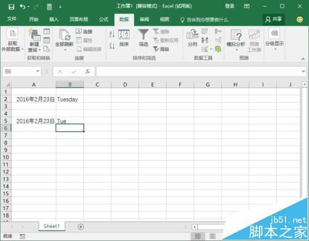Click Flash Fill icon in Data Tools
Image resolution: width=309 pixels, height=241 pixels.
pyautogui.click(x=205, y=32)
